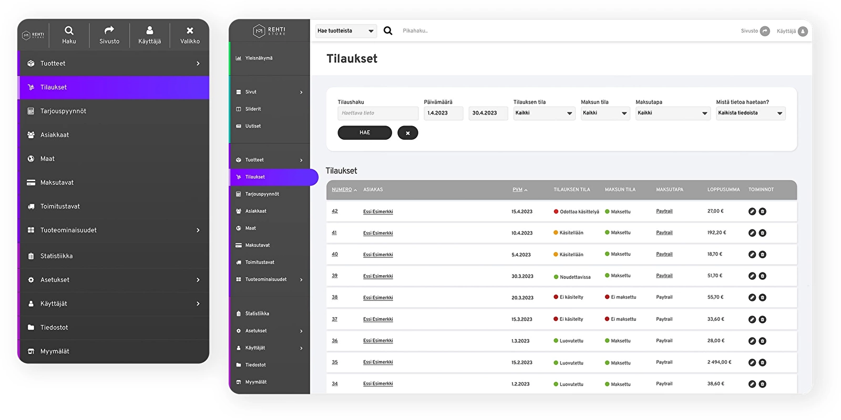Select Tilaukset in mobile menu
The image size is (841, 420).
click(x=114, y=88)
